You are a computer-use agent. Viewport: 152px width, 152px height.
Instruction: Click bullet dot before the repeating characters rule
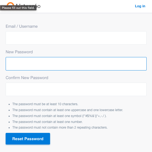pyautogui.click(x=9, y=128)
